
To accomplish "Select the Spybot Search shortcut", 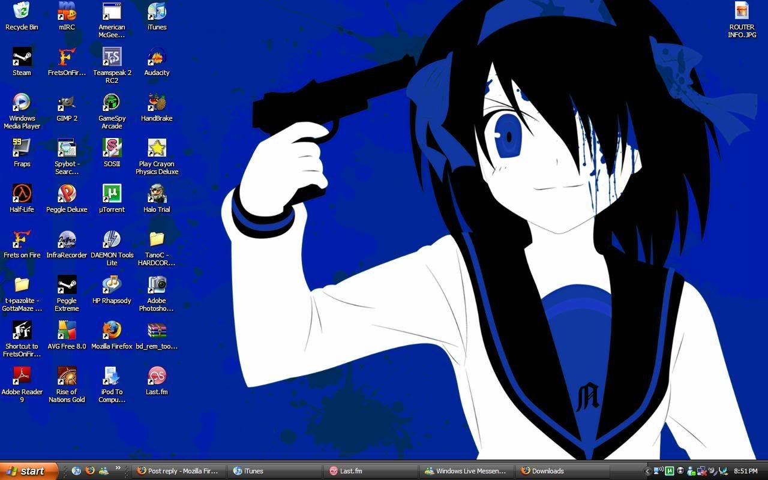I will click(67, 157).
